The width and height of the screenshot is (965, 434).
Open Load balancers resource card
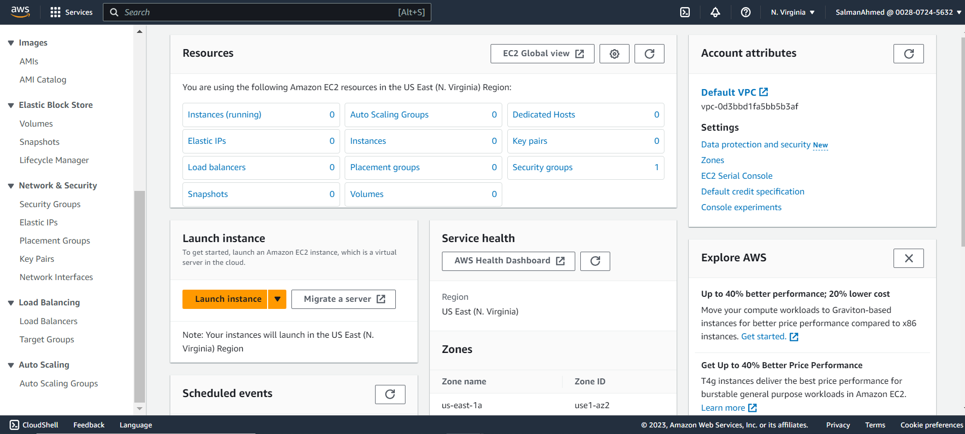(261, 168)
